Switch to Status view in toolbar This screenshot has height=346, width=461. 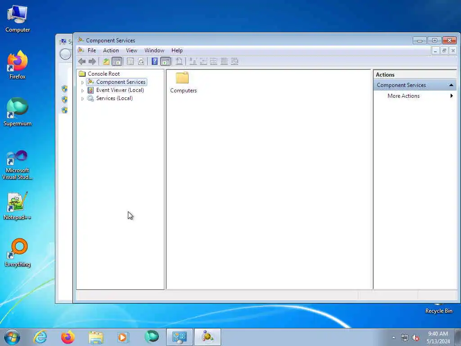pyautogui.click(x=235, y=61)
